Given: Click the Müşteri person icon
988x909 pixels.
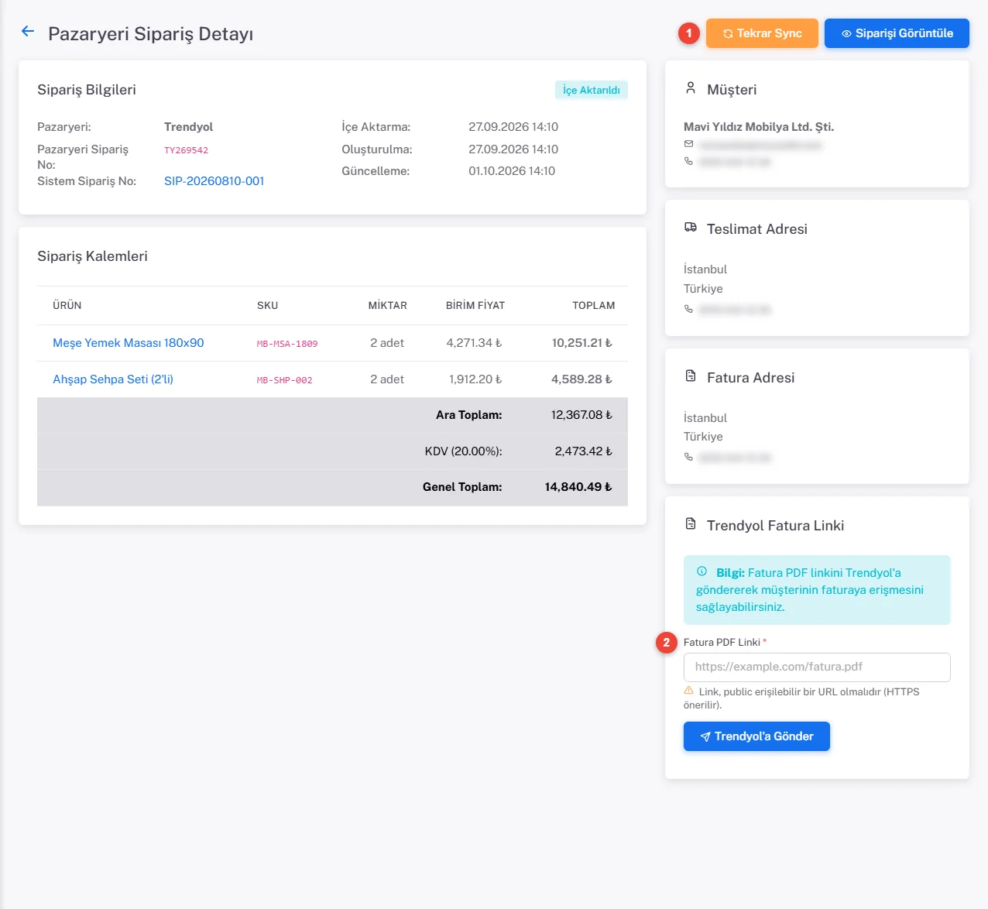Looking at the screenshot, I should [691, 88].
